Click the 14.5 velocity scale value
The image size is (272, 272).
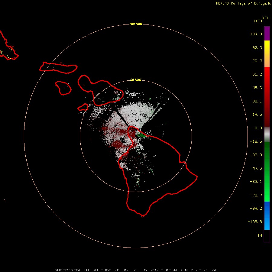pyautogui.click(x=257, y=115)
